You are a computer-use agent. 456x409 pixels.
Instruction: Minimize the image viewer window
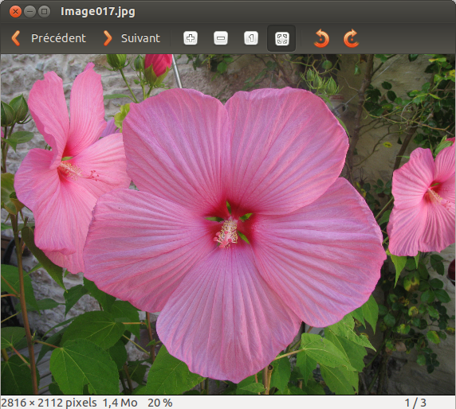29,12
